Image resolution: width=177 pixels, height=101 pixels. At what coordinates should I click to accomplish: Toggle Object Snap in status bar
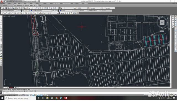coord(29,95)
